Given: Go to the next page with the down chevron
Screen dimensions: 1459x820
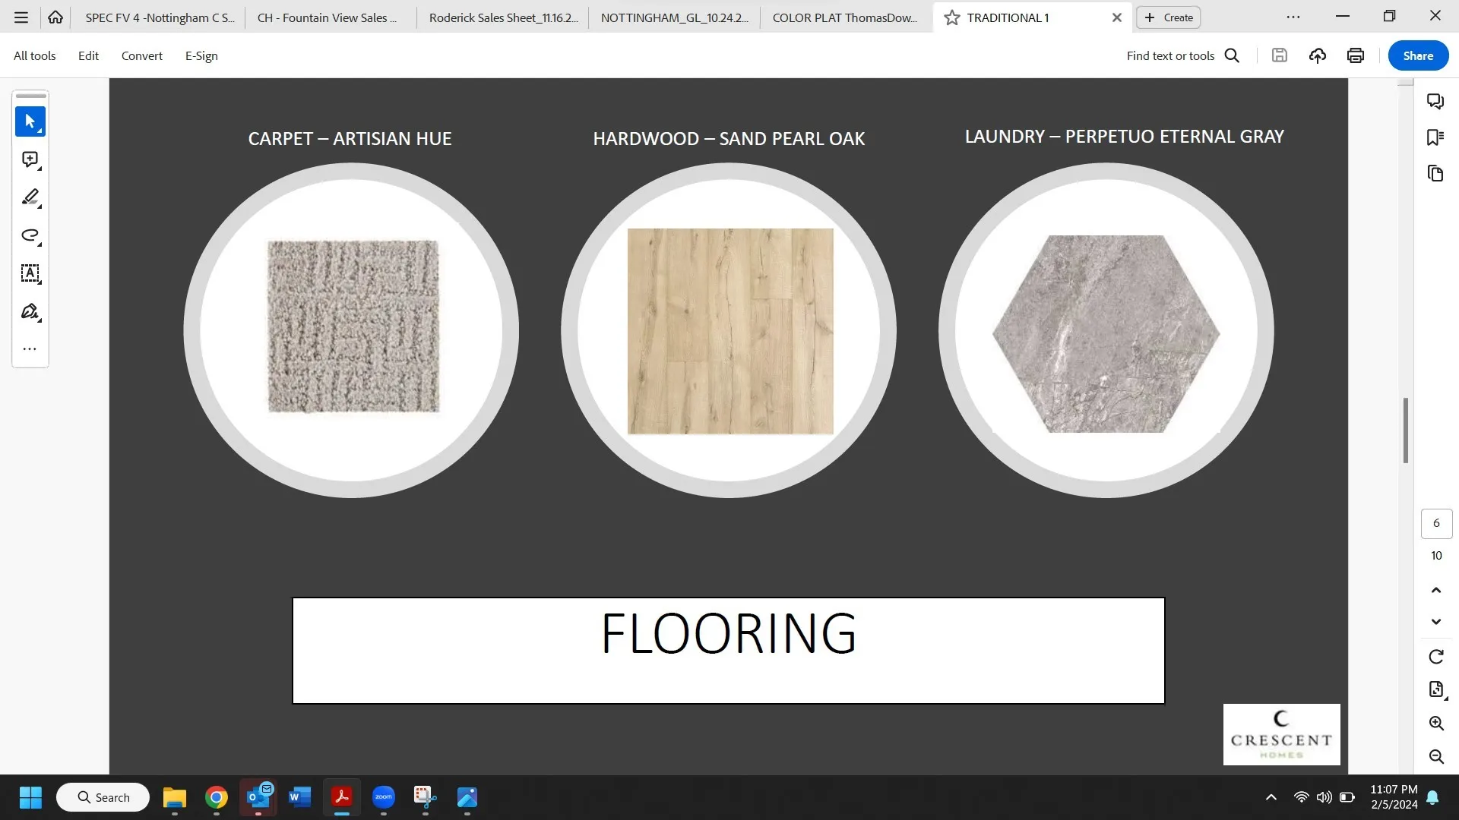Looking at the screenshot, I should [1436, 622].
